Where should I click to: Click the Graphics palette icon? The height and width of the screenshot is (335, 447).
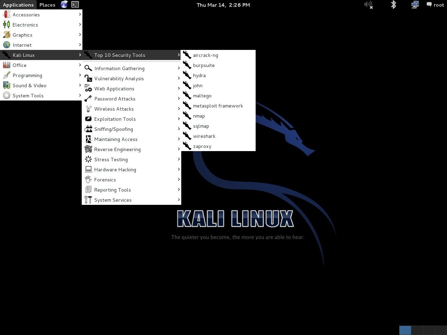point(7,35)
